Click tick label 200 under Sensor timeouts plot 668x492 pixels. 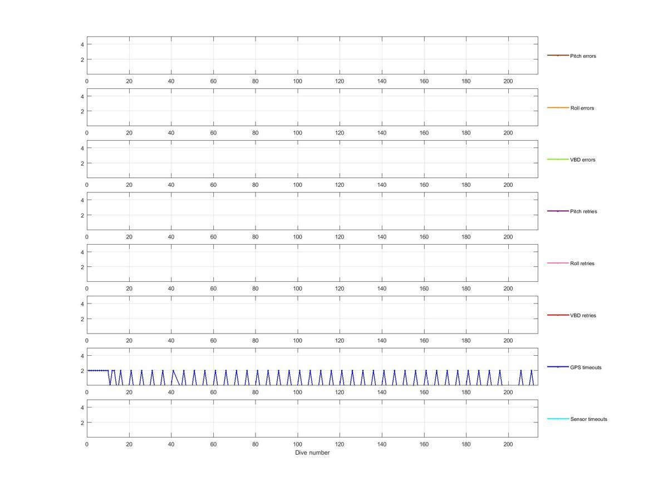(508, 444)
